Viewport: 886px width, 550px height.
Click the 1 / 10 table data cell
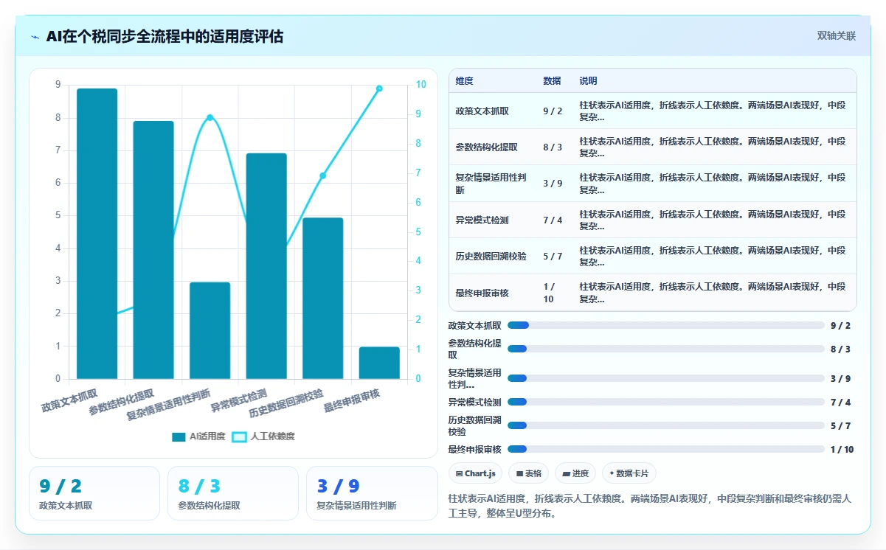coord(554,293)
